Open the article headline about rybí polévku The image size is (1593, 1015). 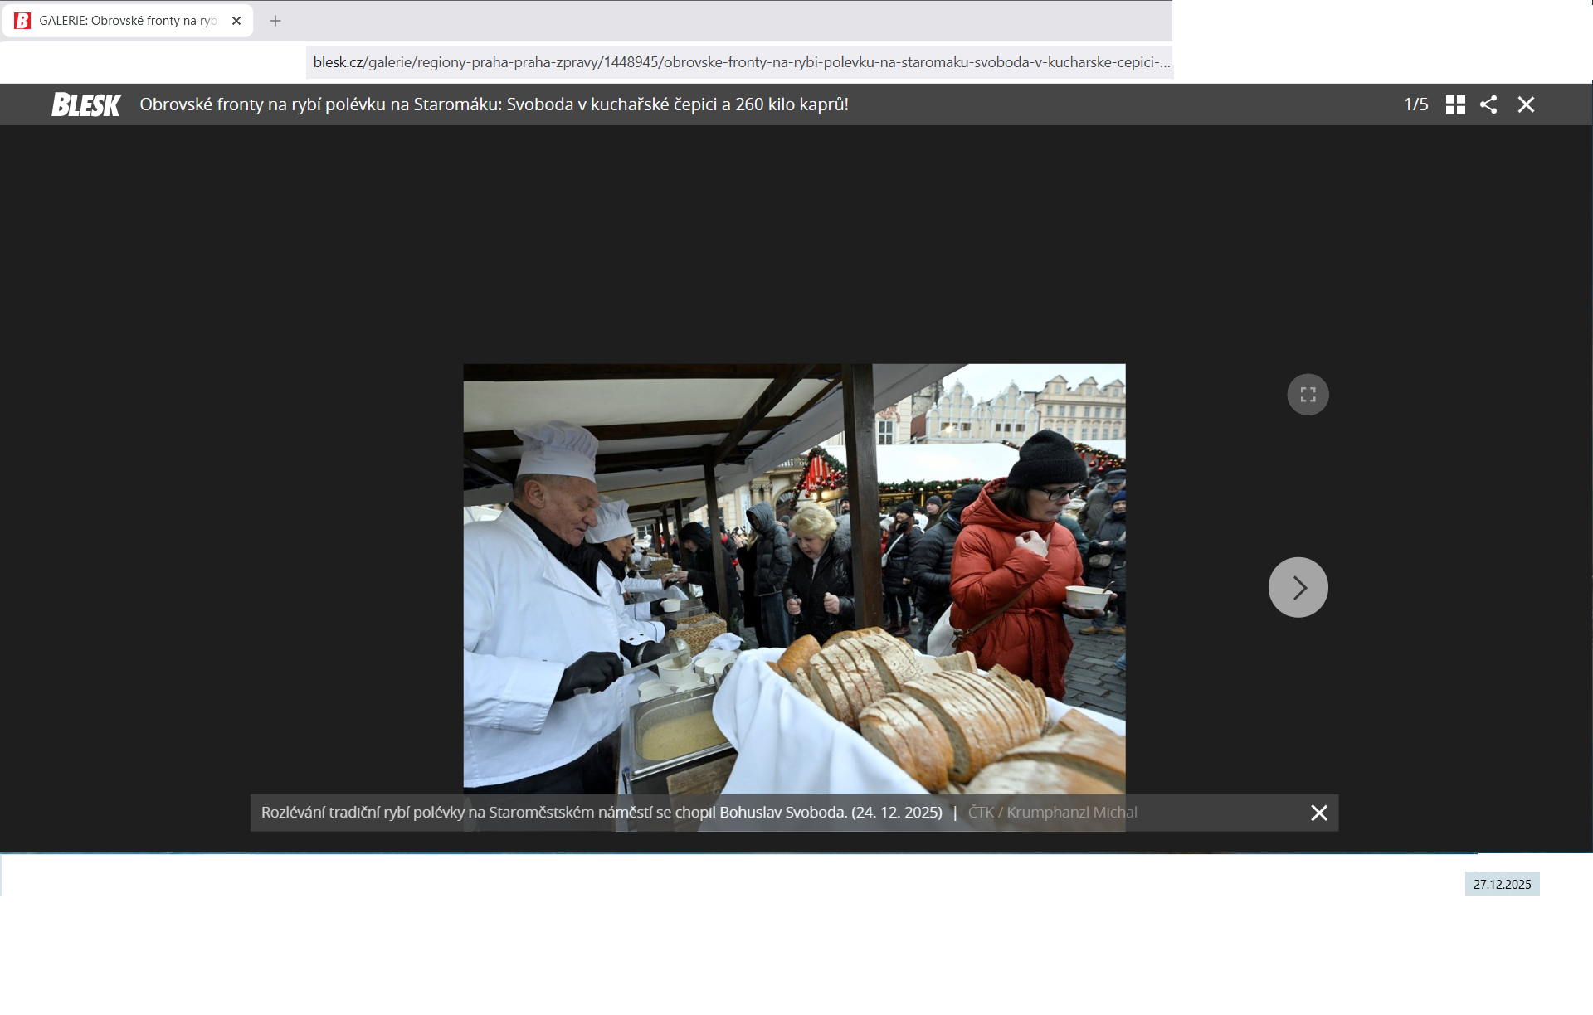tap(494, 104)
